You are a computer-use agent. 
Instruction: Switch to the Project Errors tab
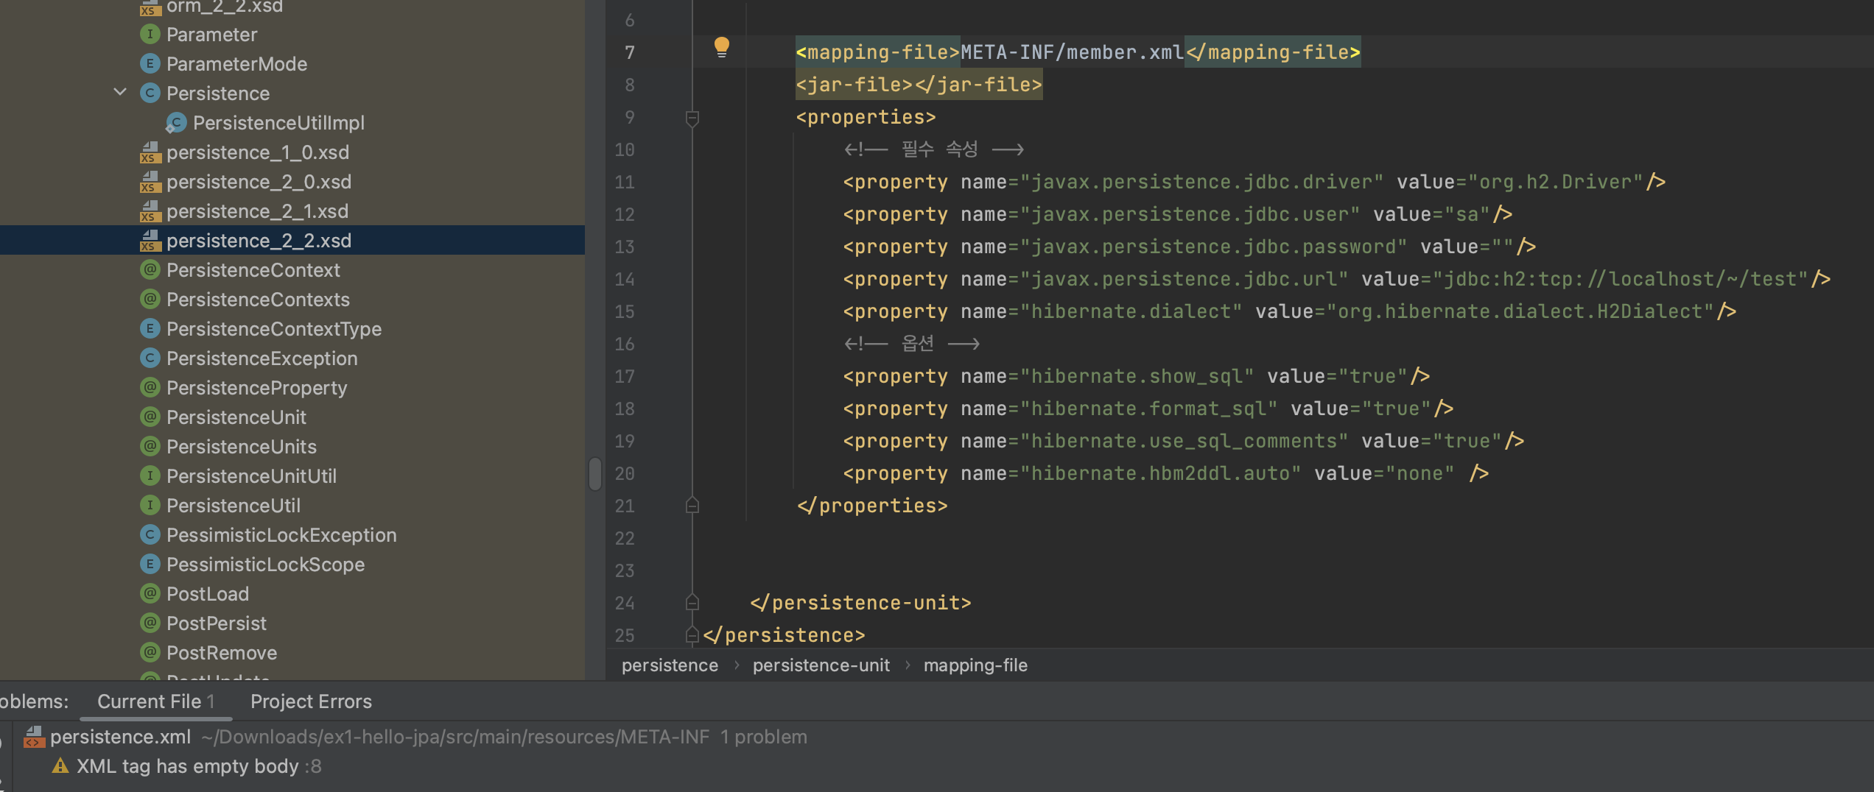tap(311, 701)
